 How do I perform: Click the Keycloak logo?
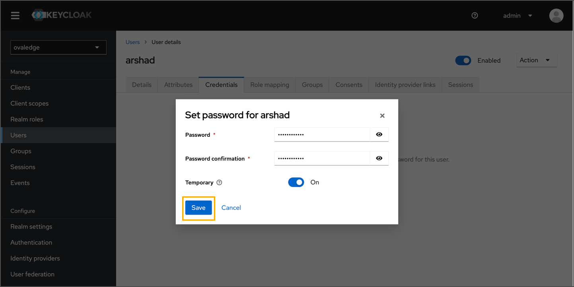click(x=62, y=15)
